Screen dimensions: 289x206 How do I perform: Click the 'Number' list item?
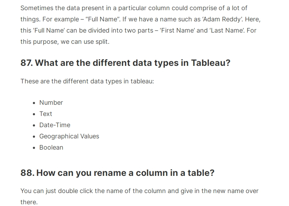coord(51,103)
